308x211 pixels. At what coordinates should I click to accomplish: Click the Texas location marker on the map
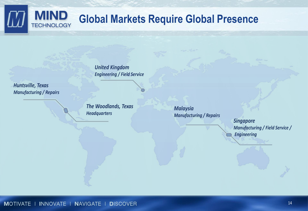(x=66, y=111)
